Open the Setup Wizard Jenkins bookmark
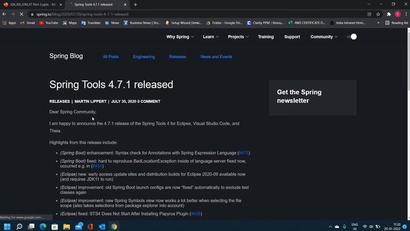The image size is (410, 231). (184, 23)
